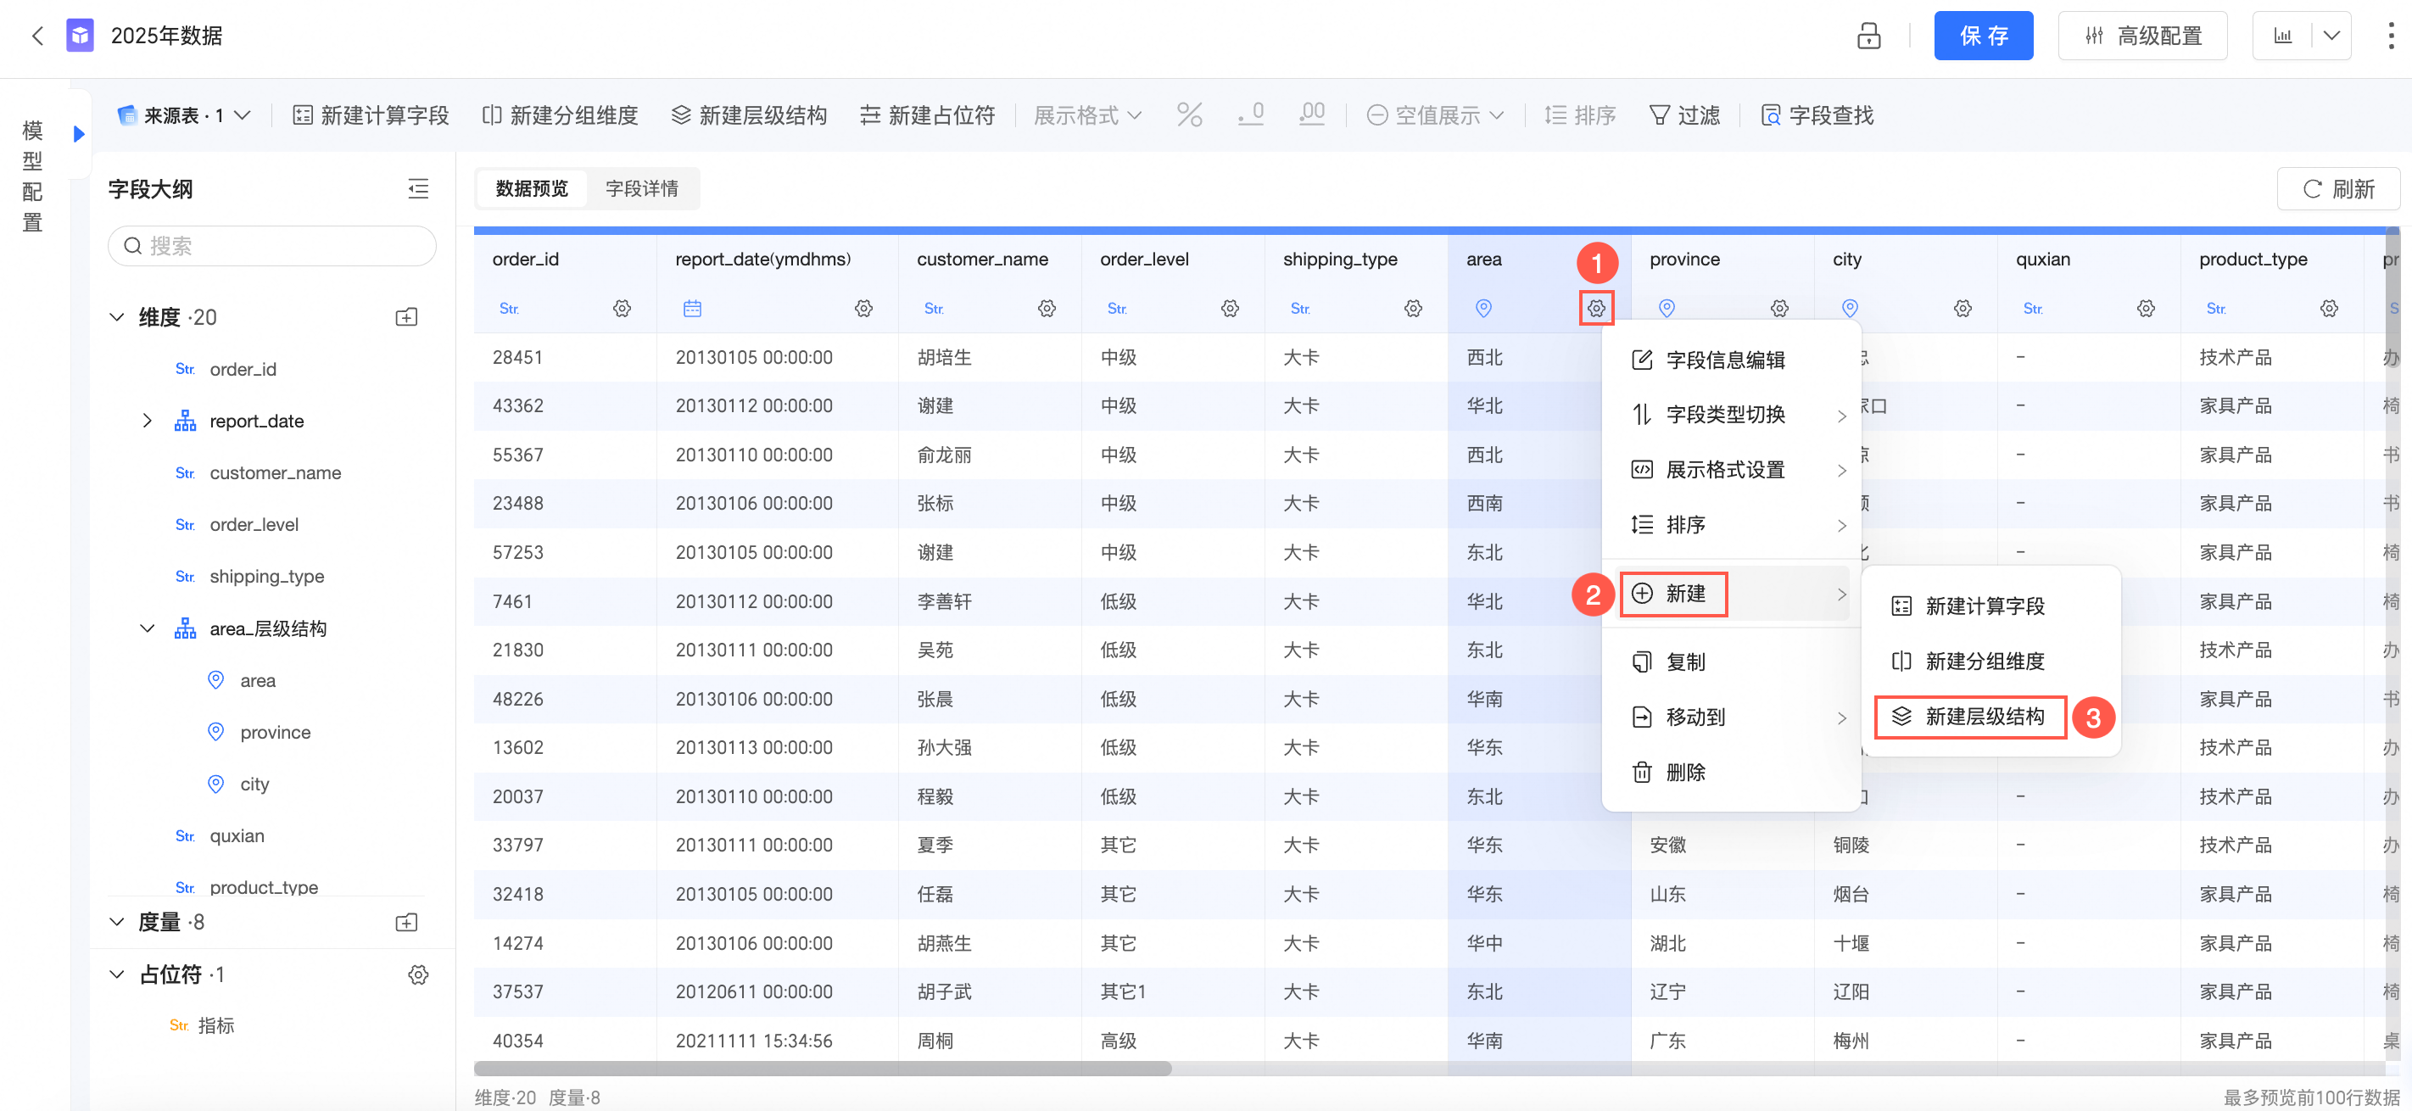
Task: Click the field outline search box
Action: tap(271, 245)
